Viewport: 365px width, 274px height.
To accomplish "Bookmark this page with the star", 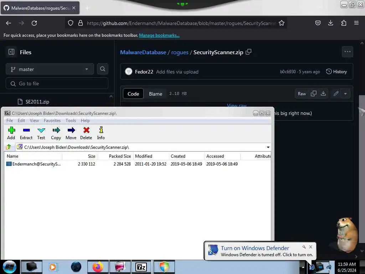I will (282, 23).
